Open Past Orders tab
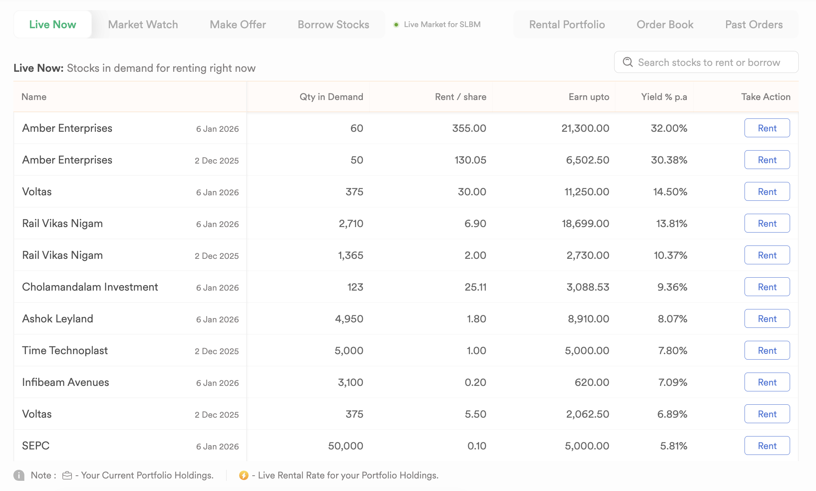Screen dimensions: 816x491 coord(754,25)
